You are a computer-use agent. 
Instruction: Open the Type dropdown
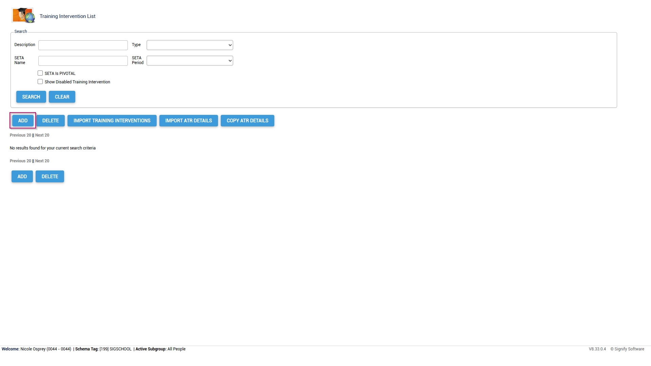click(x=190, y=45)
